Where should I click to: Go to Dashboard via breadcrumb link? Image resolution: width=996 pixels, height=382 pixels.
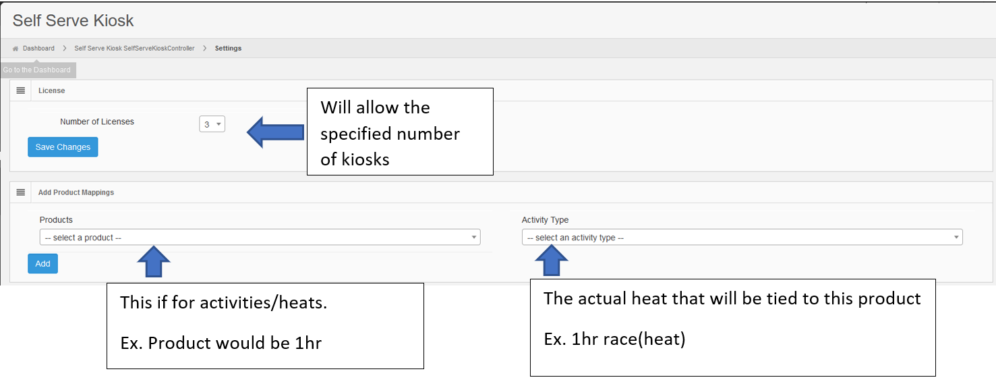tap(38, 49)
